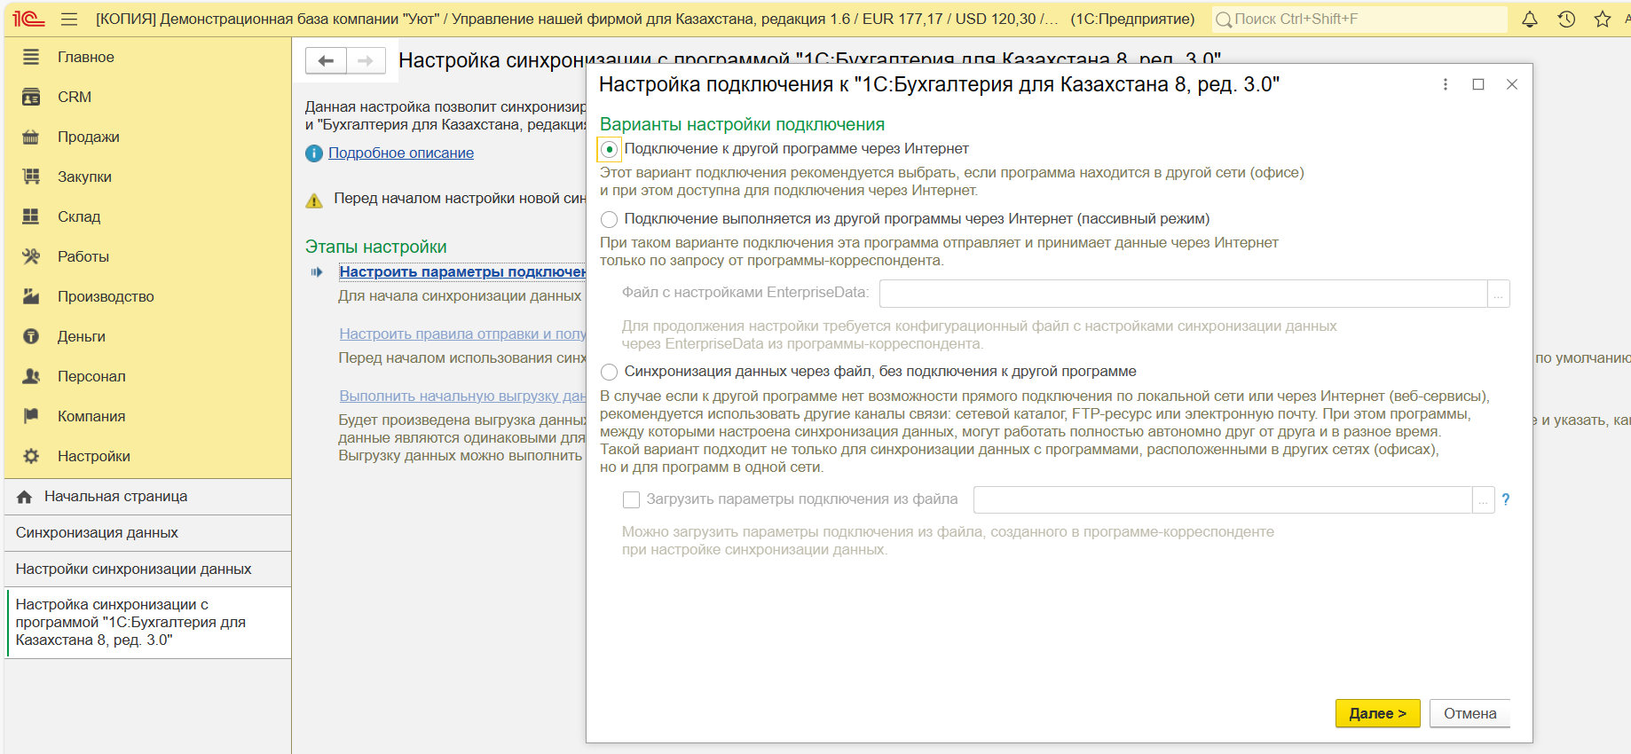This screenshot has width=1631, height=754.
Task: Browse for connection parameters file
Action: tap(1483, 500)
